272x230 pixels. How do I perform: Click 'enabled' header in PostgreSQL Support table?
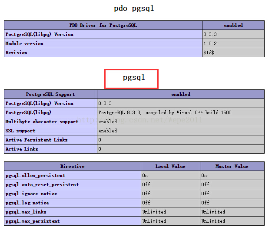point(181,94)
